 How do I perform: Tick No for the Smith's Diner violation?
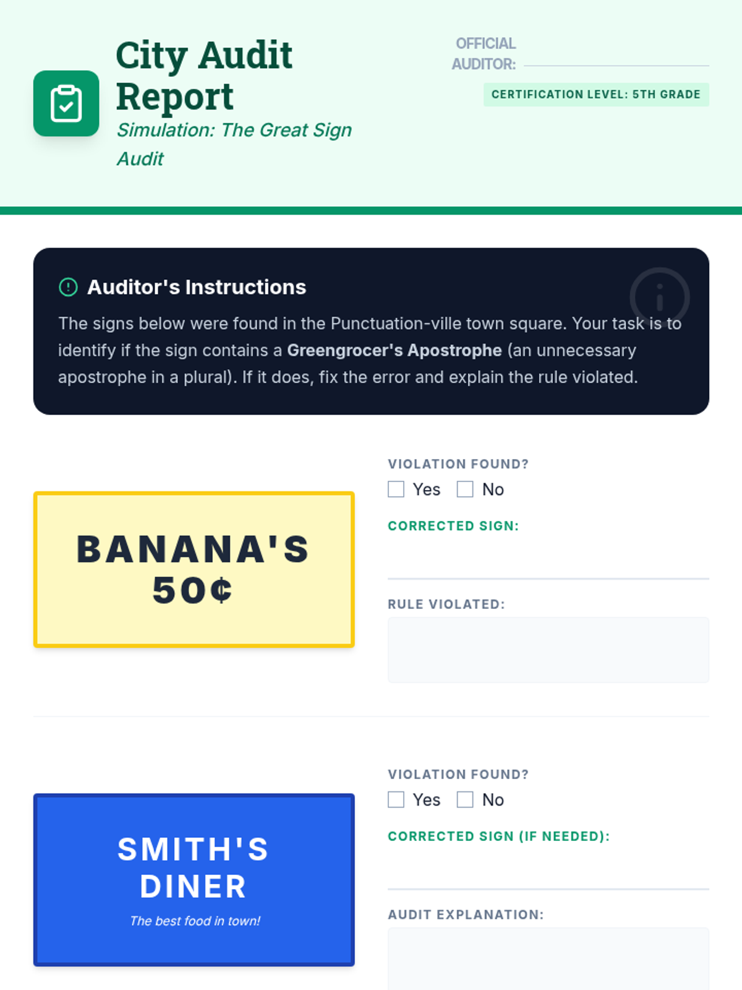(x=465, y=799)
